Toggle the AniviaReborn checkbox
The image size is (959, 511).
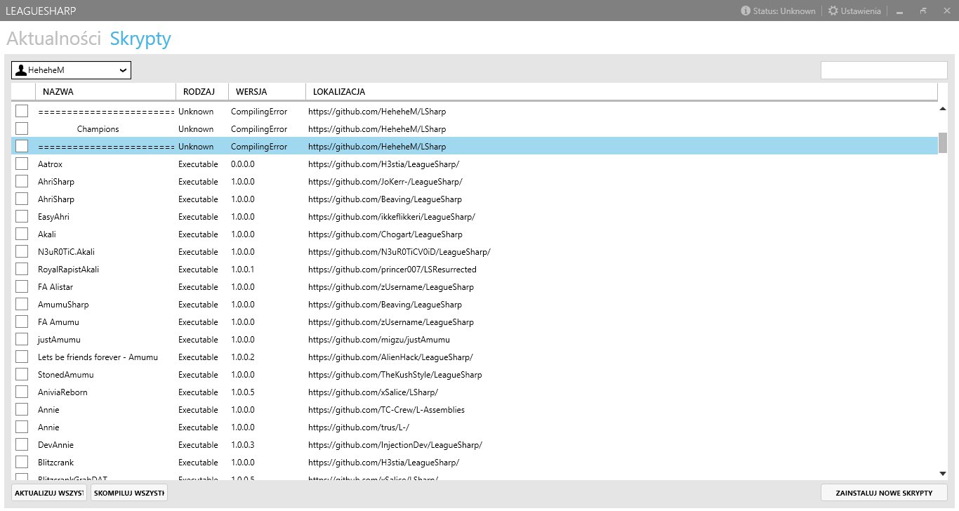(x=22, y=392)
